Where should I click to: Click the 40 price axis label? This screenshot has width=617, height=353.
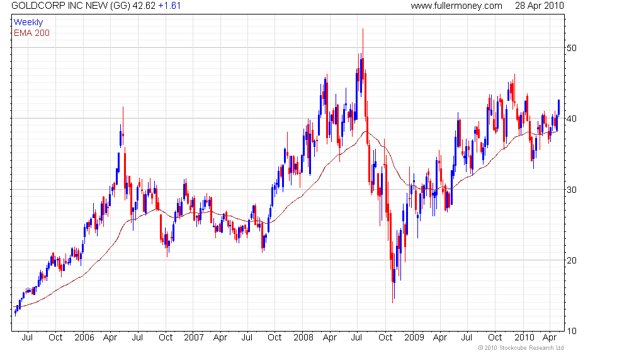[572, 119]
